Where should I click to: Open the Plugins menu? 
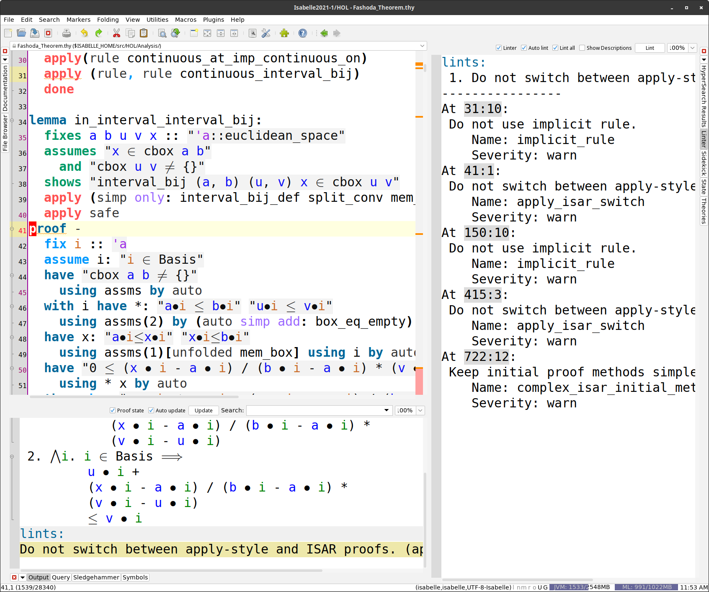click(213, 20)
